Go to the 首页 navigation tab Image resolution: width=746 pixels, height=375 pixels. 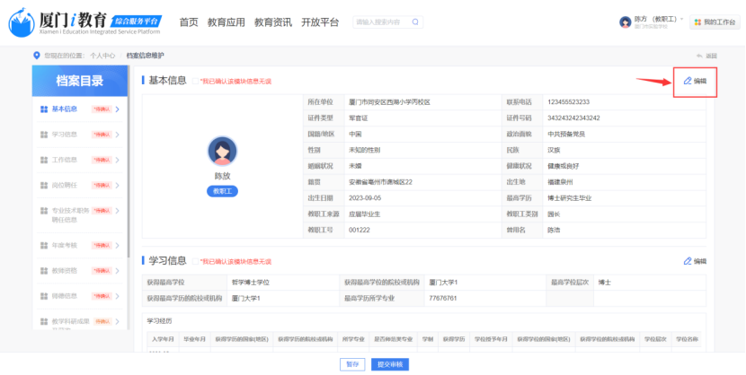[189, 22]
